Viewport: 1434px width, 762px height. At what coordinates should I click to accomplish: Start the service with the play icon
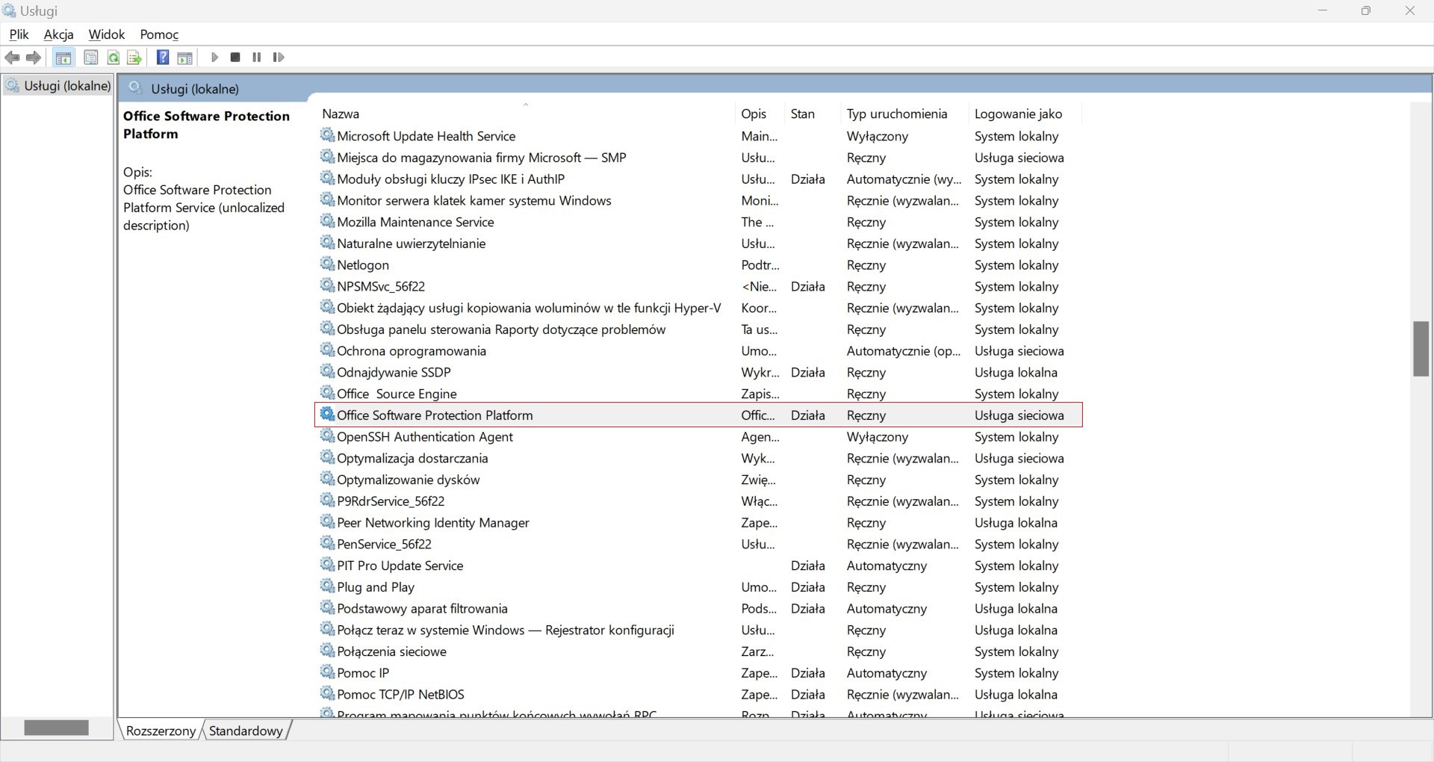click(x=214, y=58)
